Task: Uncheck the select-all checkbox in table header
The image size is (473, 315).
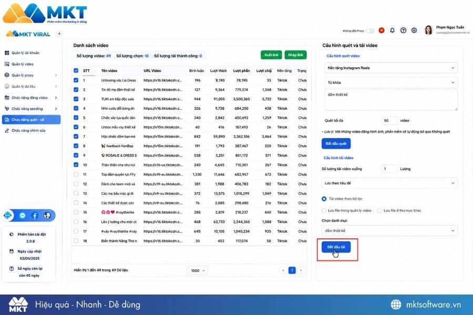Action: (x=76, y=70)
